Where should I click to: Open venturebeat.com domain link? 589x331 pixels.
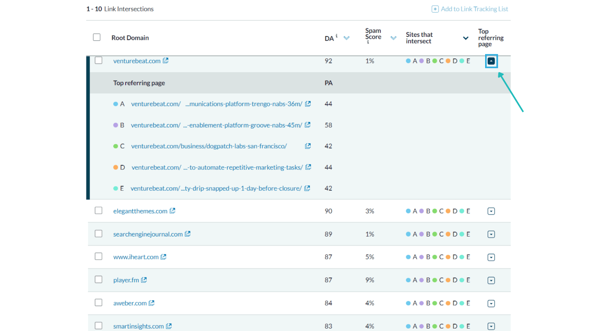[137, 61]
